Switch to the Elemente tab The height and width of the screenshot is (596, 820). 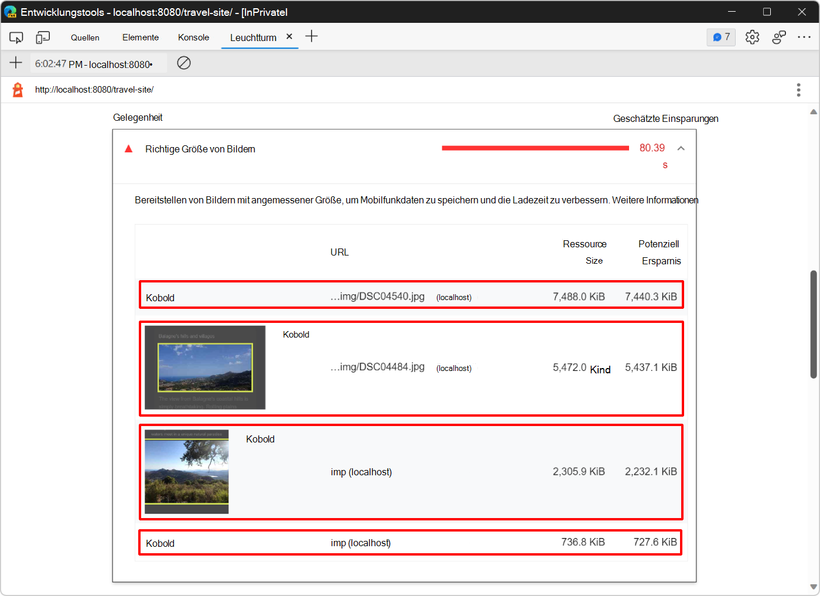pos(140,36)
